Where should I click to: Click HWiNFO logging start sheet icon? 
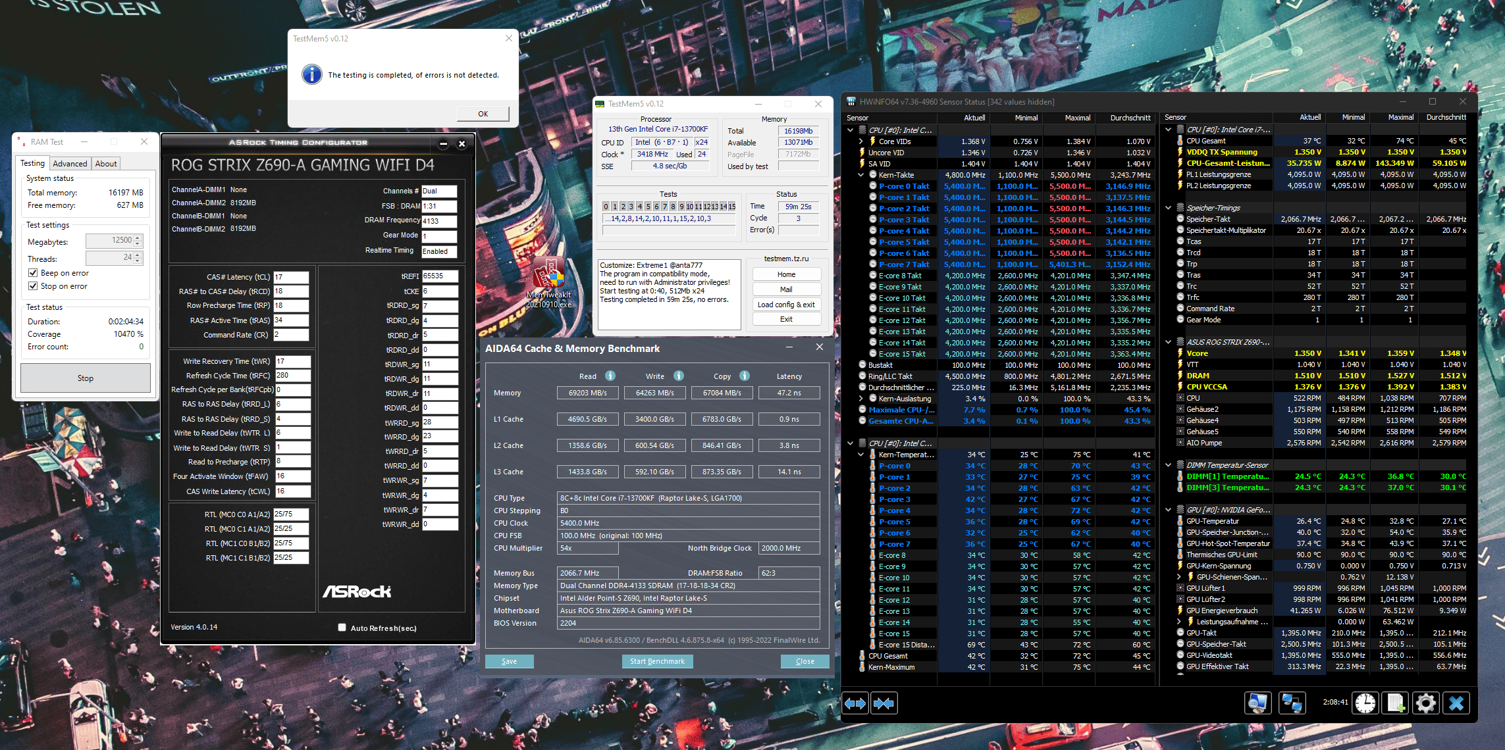[x=1395, y=703]
